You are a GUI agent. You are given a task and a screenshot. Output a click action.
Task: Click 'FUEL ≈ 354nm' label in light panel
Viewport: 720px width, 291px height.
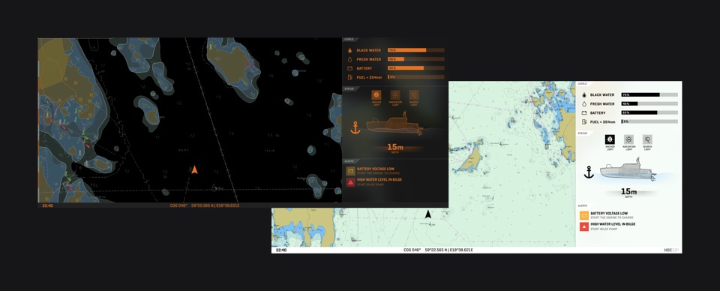(x=603, y=122)
